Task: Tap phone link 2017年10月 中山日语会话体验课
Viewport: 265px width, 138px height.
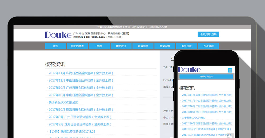Action: (207, 112)
